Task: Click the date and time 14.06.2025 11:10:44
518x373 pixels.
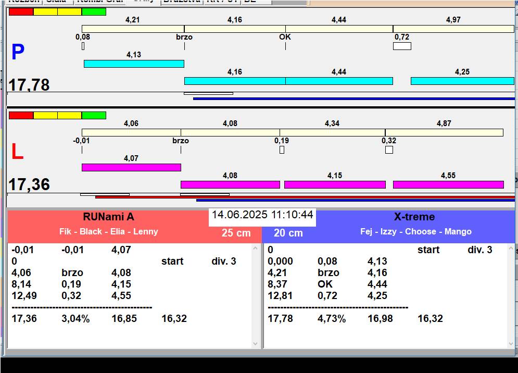Action: click(x=262, y=215)
